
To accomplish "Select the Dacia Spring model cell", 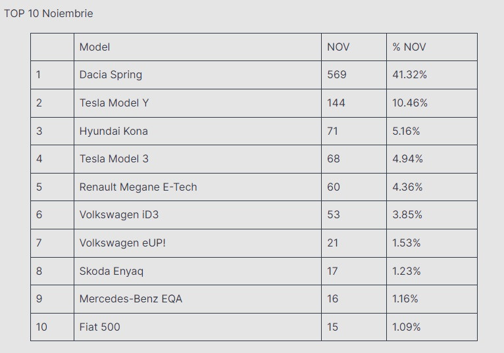I will [x=111, y=74].
